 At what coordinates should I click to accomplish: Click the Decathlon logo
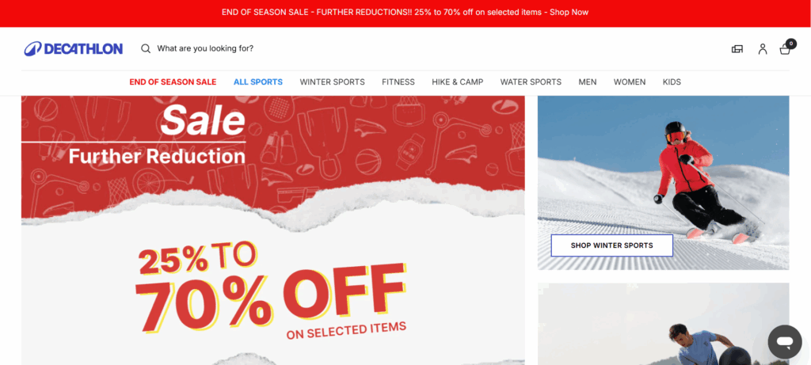[x=74, y=48]
